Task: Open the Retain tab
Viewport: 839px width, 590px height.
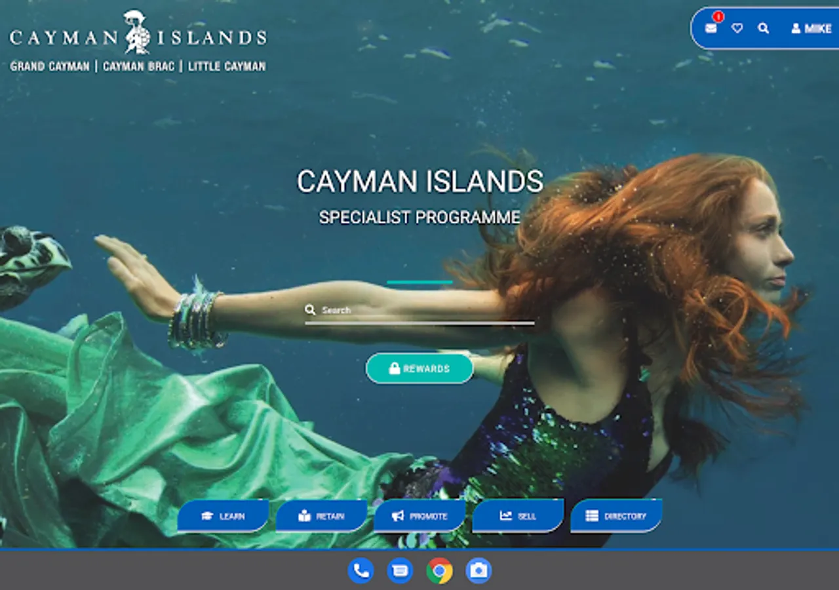Action: pos(321,516)
